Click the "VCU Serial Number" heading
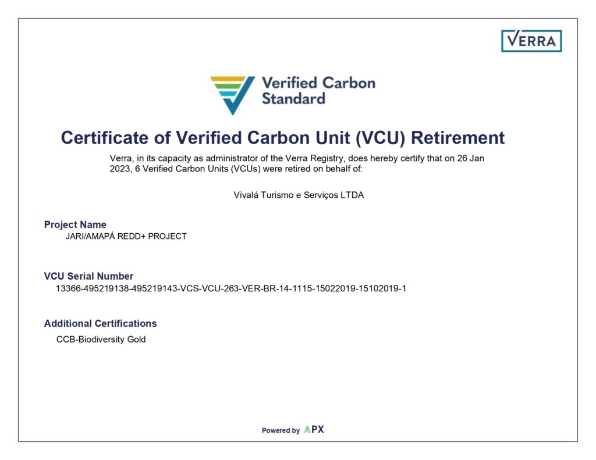 [x=88, y=276]
